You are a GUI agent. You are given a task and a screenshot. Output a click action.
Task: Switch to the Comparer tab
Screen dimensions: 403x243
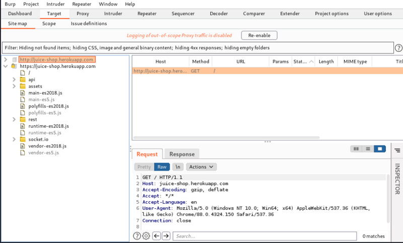click(254, 14)
